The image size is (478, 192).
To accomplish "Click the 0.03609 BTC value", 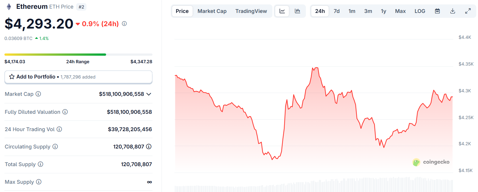I will click(18, 39).
